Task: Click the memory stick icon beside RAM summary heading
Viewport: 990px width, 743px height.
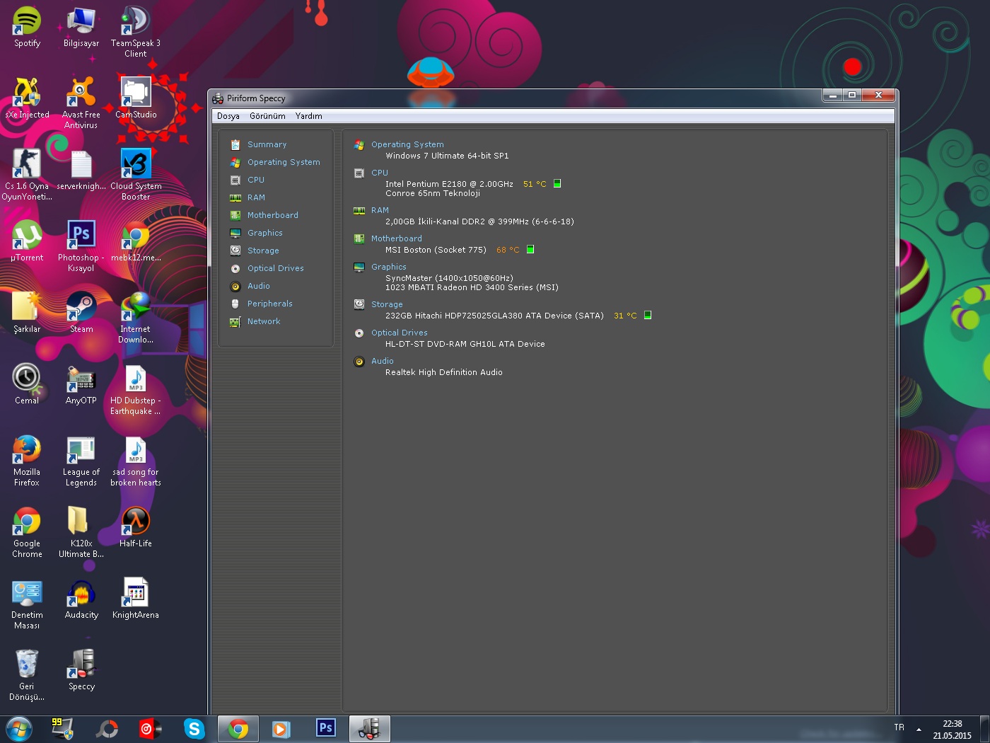Action: [x=359, y=210]
